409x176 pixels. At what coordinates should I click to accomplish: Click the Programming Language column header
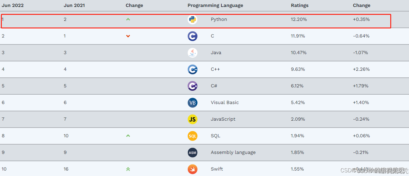215,5
